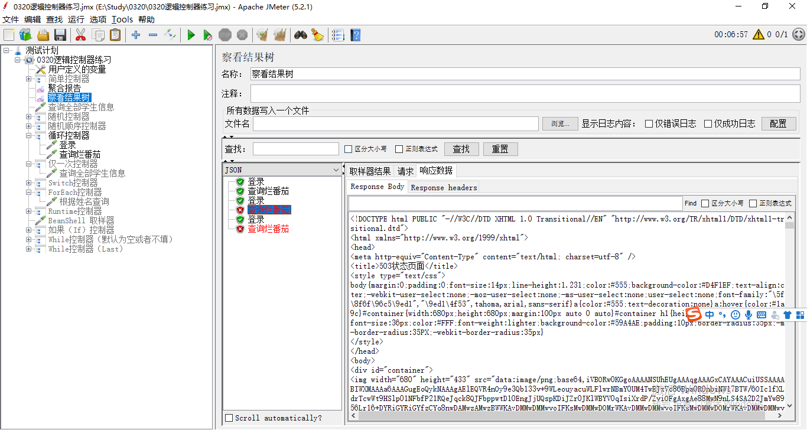Create a new test plan via toolbar
The height and width of the screenshot is (430, 807).
pyautogui.click(x=9, y=35)
